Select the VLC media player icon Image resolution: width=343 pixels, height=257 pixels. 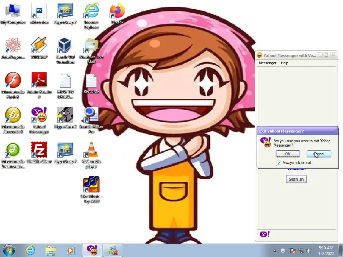click(91, 155)
